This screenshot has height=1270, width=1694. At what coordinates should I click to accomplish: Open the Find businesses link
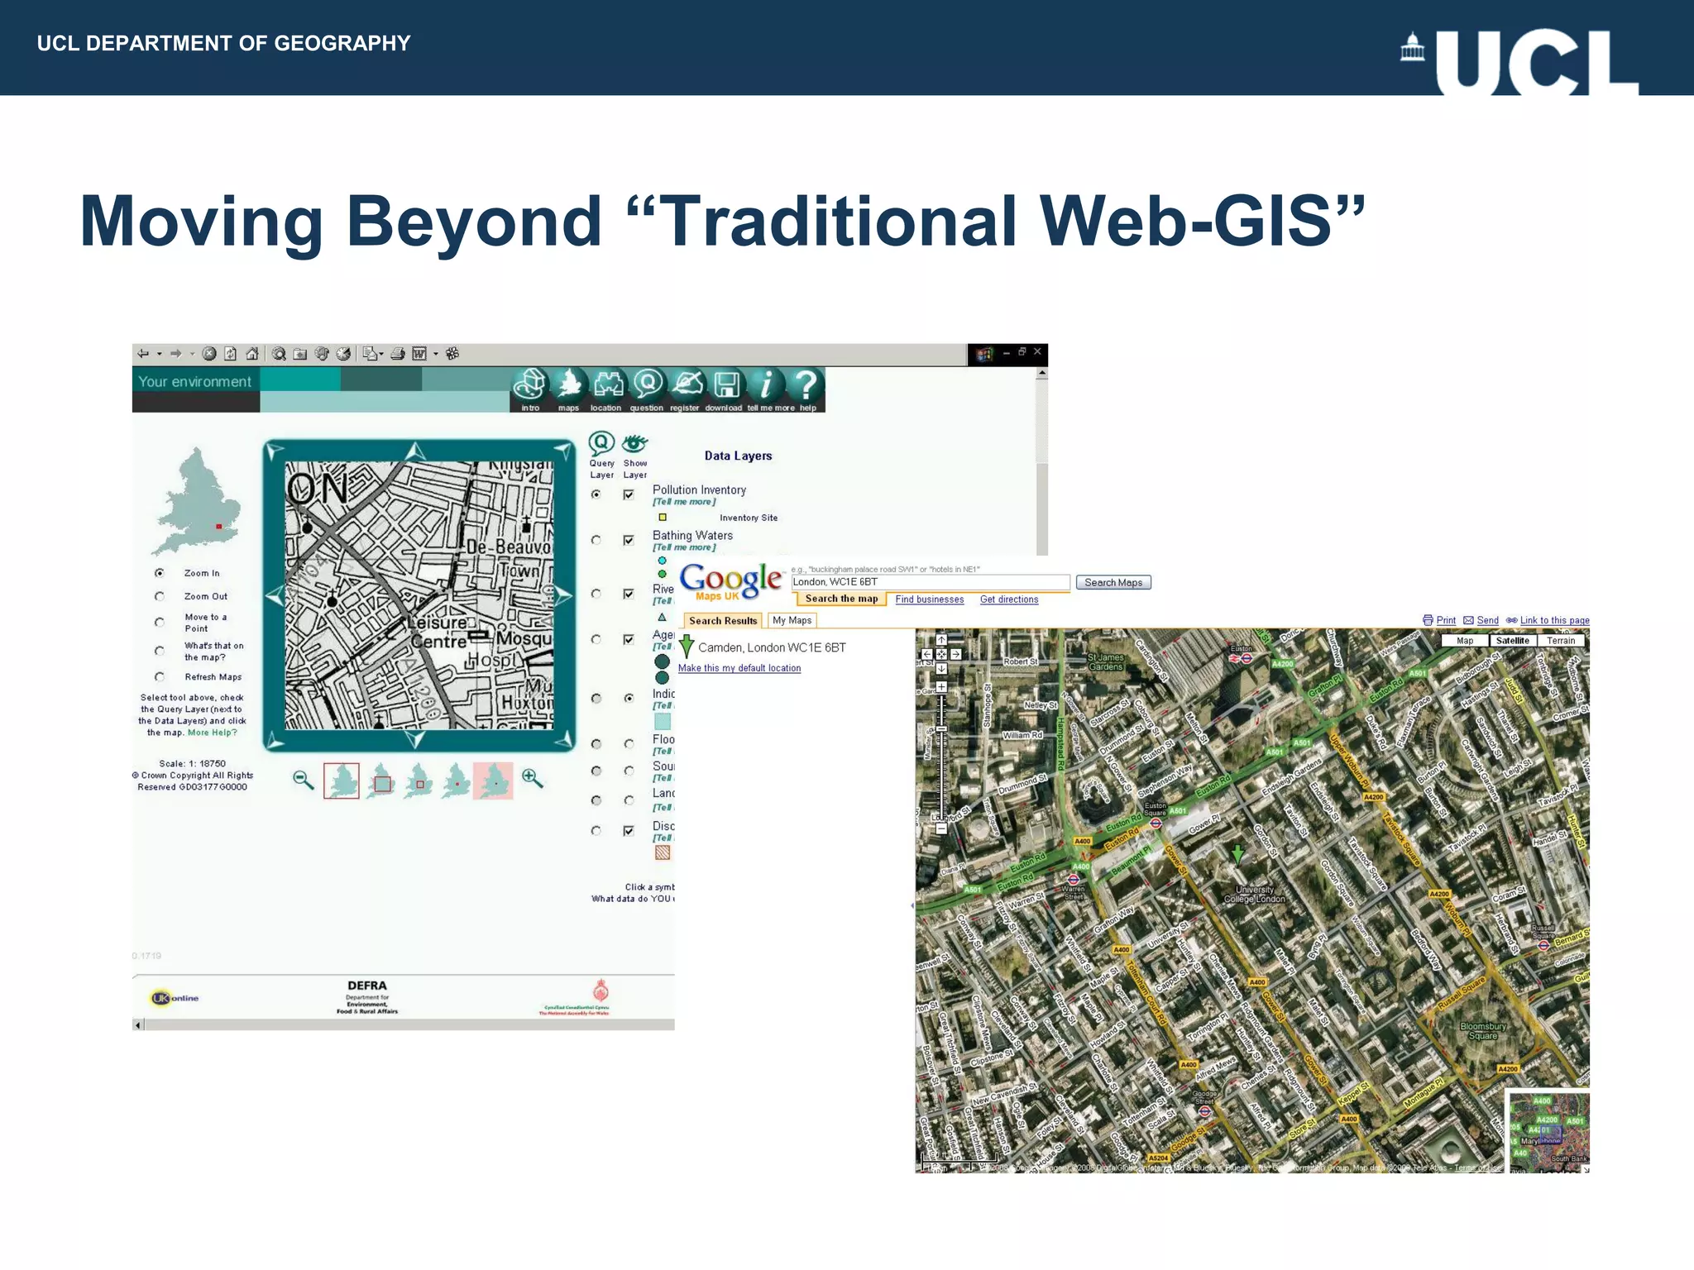tap(930, 599)
